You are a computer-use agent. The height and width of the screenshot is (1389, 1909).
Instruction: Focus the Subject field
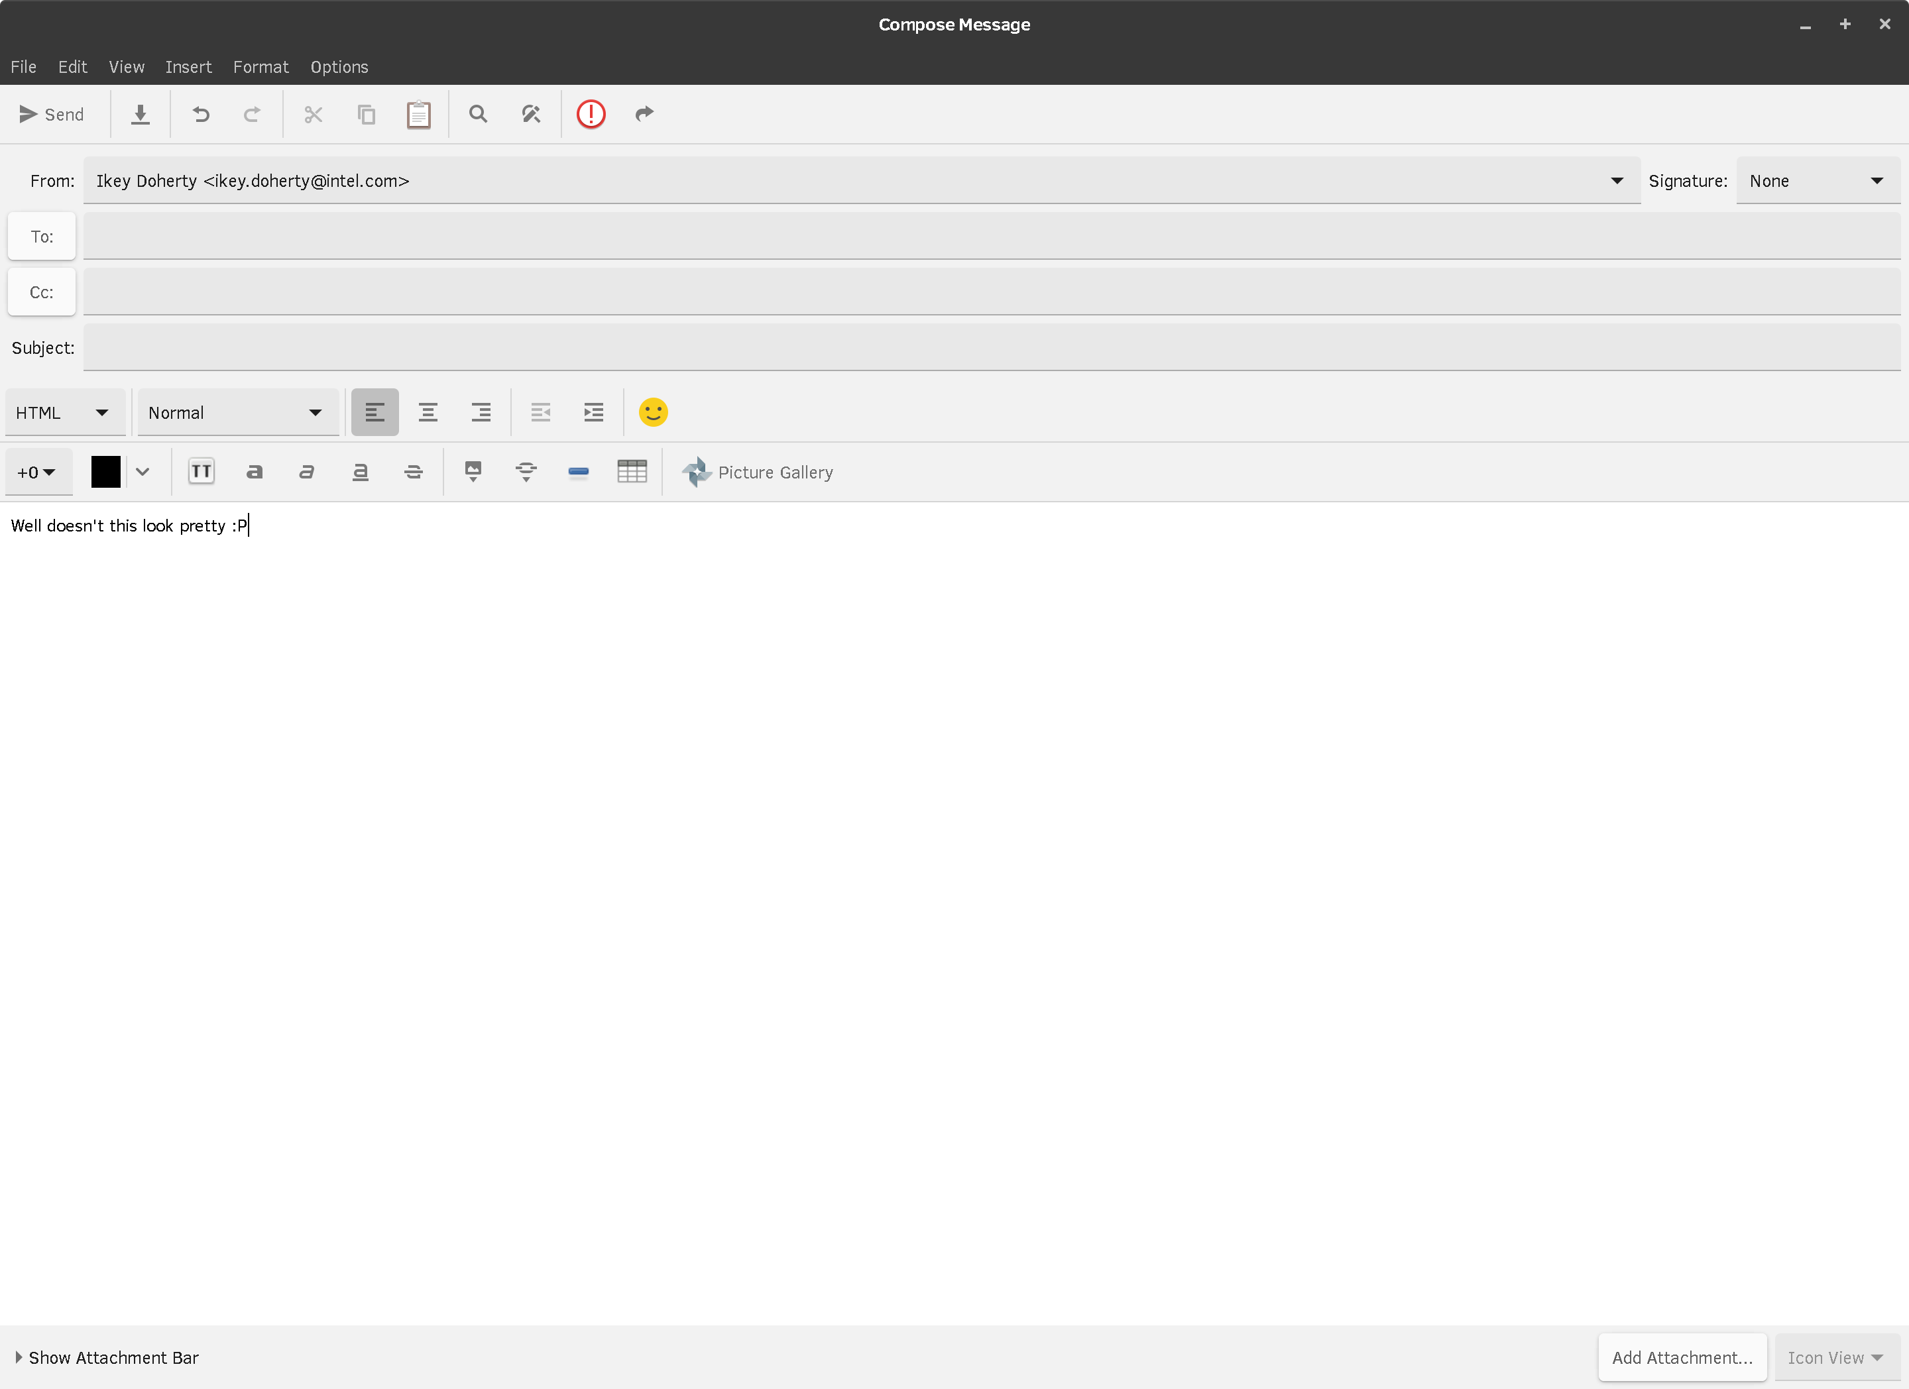tap(992, 347)
